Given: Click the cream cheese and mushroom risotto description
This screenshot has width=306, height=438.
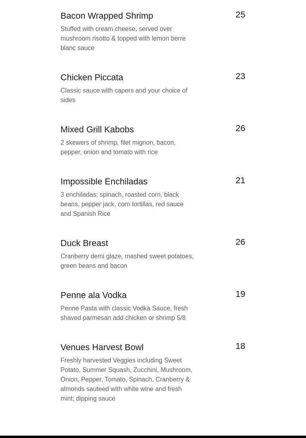Looking at the screenshot, I should pos(123,39).
